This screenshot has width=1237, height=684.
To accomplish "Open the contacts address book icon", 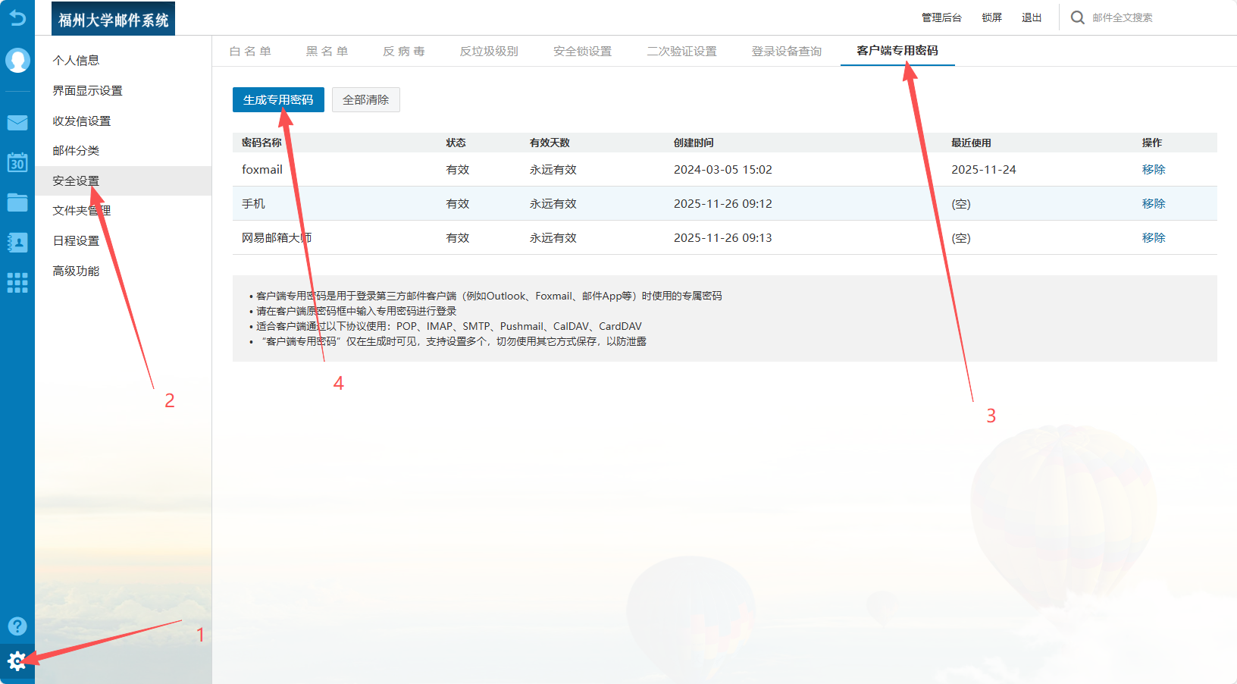I will point(17,243).
